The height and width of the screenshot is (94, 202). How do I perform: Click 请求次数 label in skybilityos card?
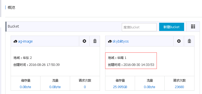[179, 81]
